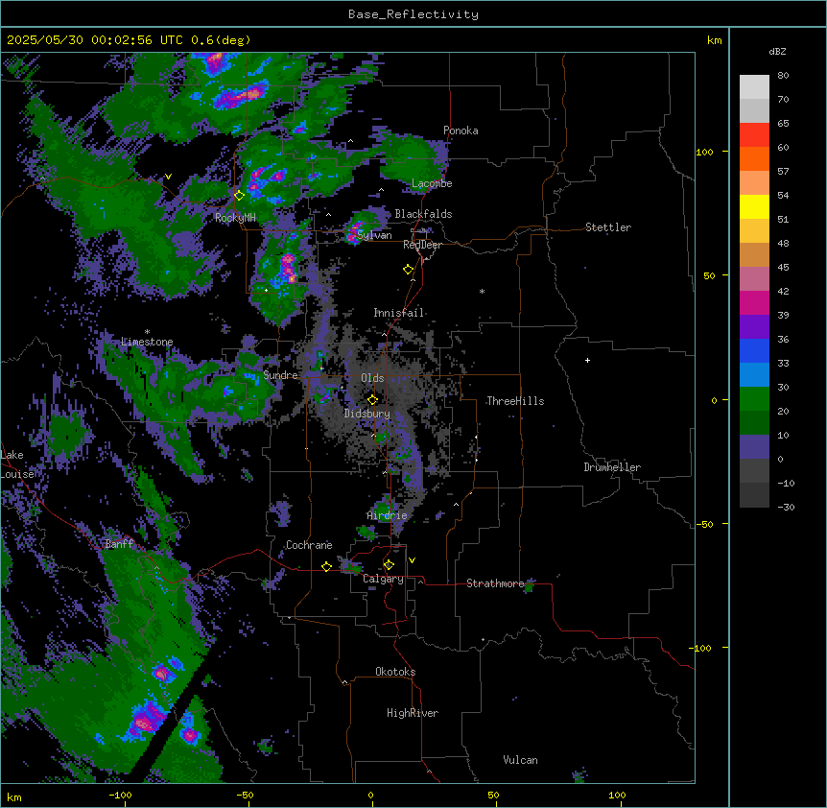Click the green echo blob at Strathmore

tap(529, 586)
